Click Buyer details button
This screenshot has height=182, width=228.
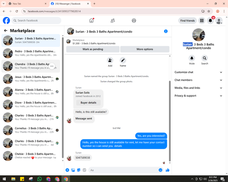point(88,103)
